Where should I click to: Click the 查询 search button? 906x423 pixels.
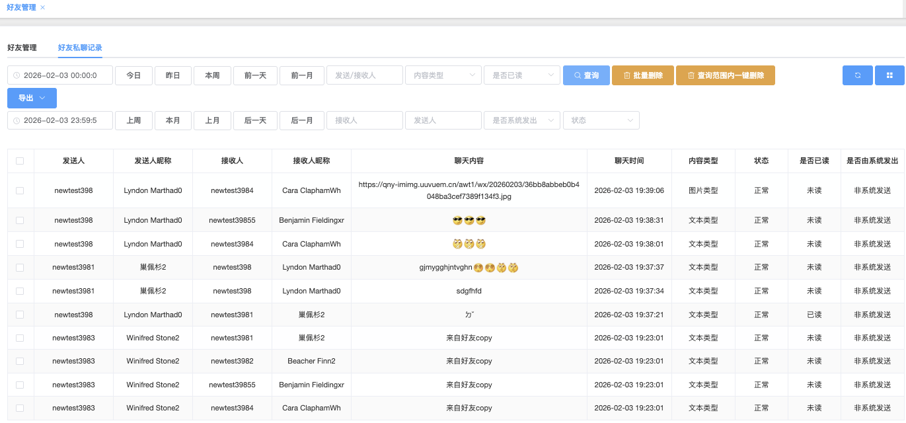click(585, 75)
